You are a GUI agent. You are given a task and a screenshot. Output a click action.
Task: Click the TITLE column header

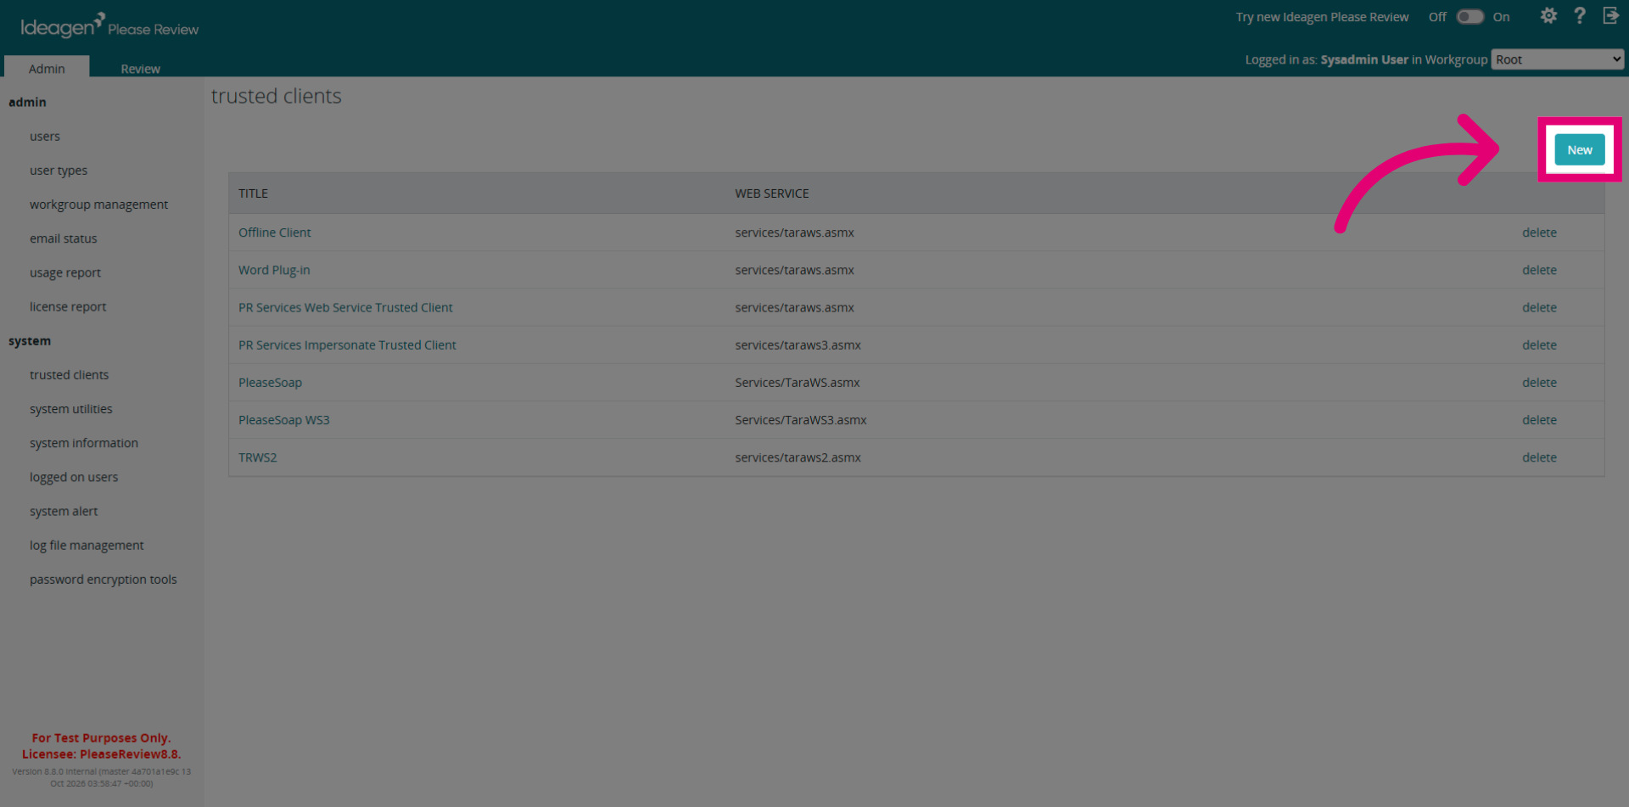[x=253, y=193]
